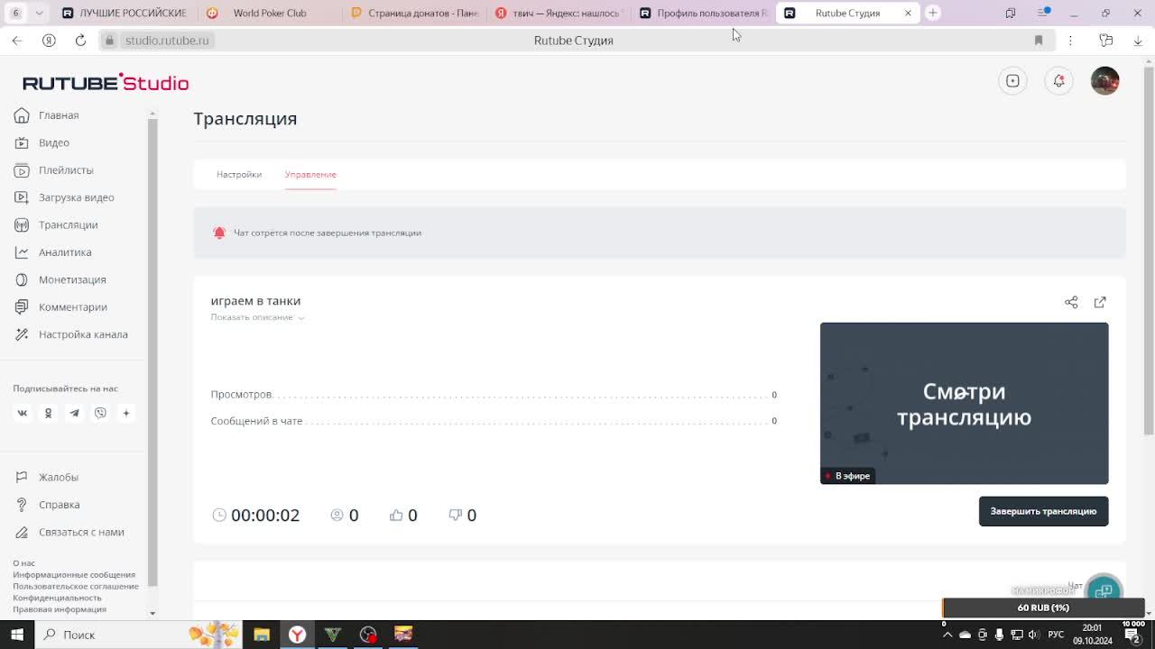This screenshot has height=649, width=1155.
Task: Click the stream preview thumbnail
Action: pyautogui.click(x=964, y=403)
